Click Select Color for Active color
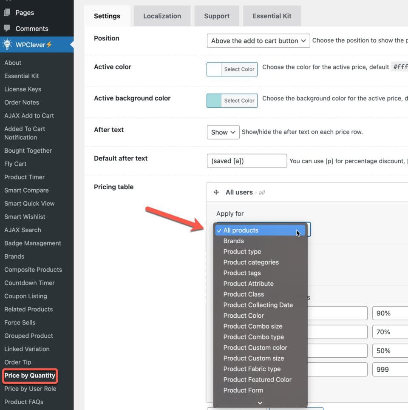The height and width of the screenshot is (410, 408). [239, 69]
